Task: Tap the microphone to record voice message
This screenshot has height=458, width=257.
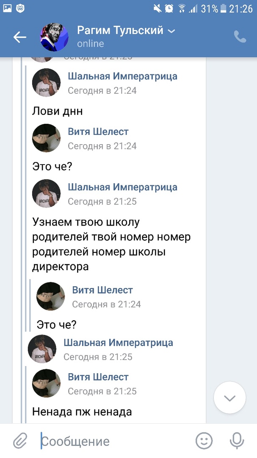Action: click(237, 441)
